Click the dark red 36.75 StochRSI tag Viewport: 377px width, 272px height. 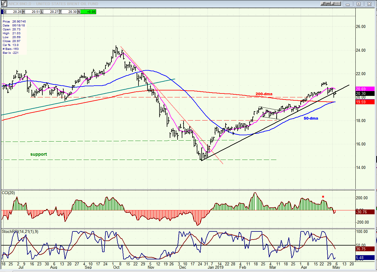tap(365, 249)
